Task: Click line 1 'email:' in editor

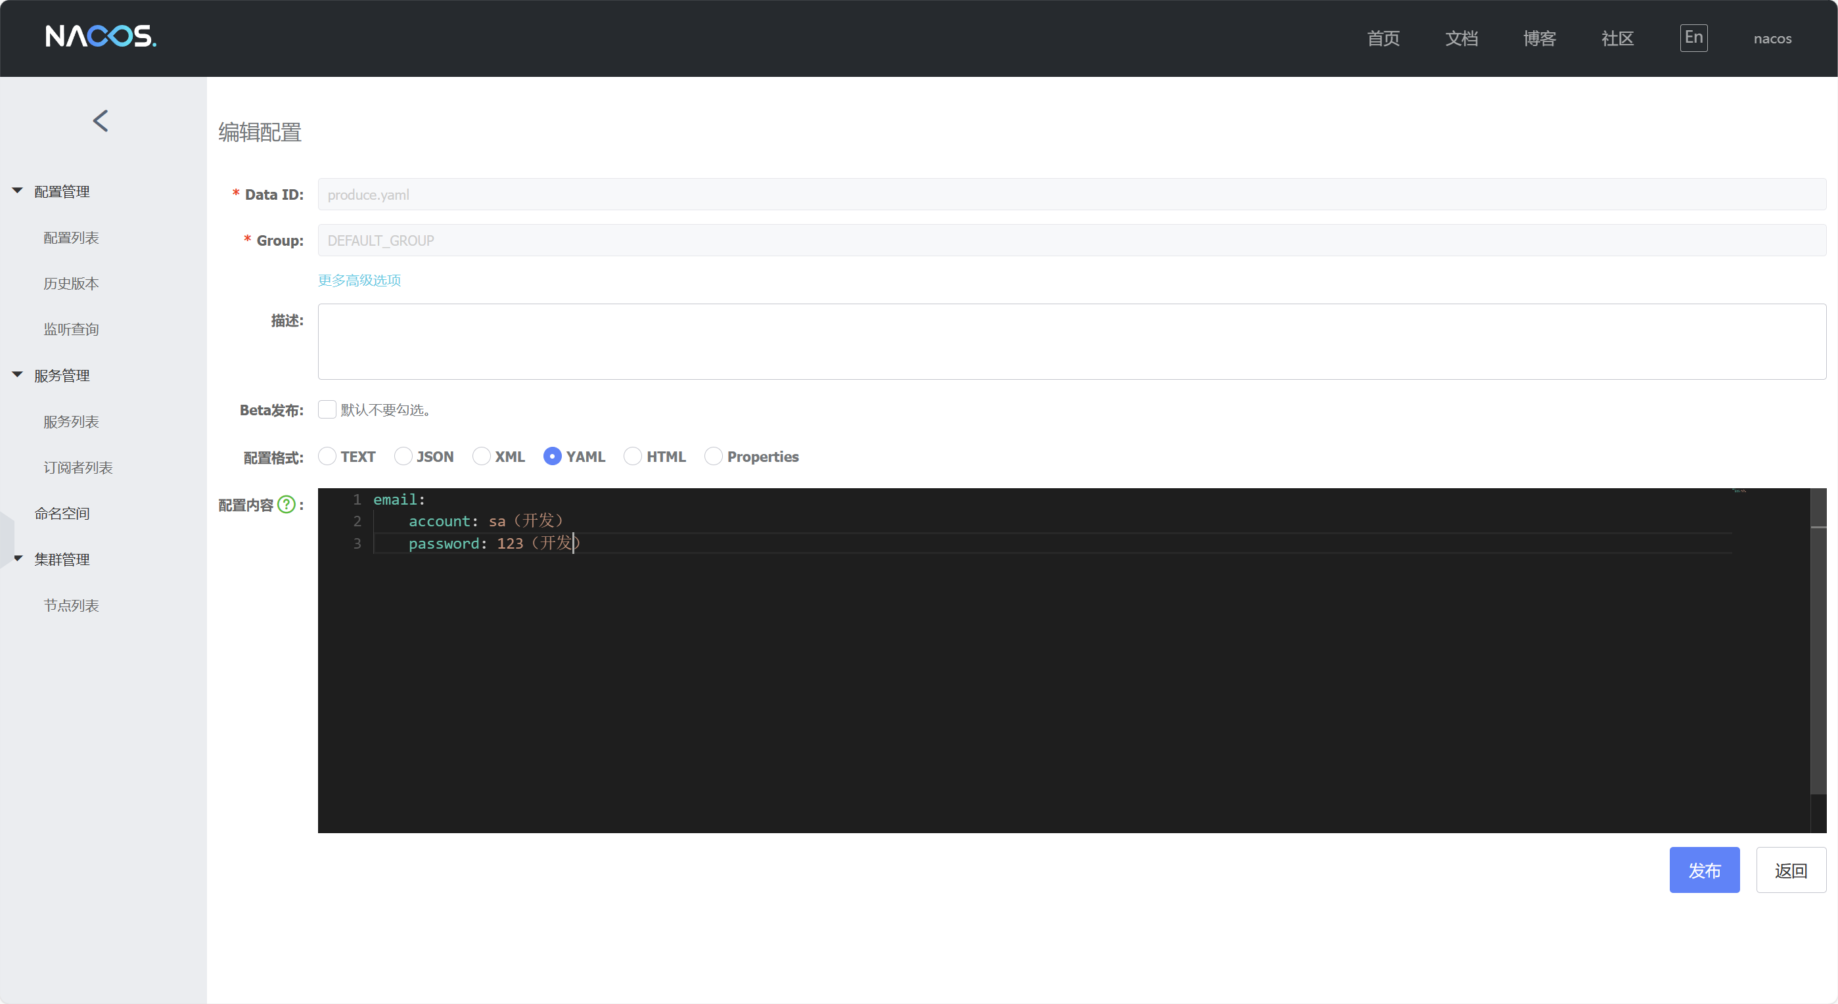Action: pyautogui.click(x=399, y=499)
